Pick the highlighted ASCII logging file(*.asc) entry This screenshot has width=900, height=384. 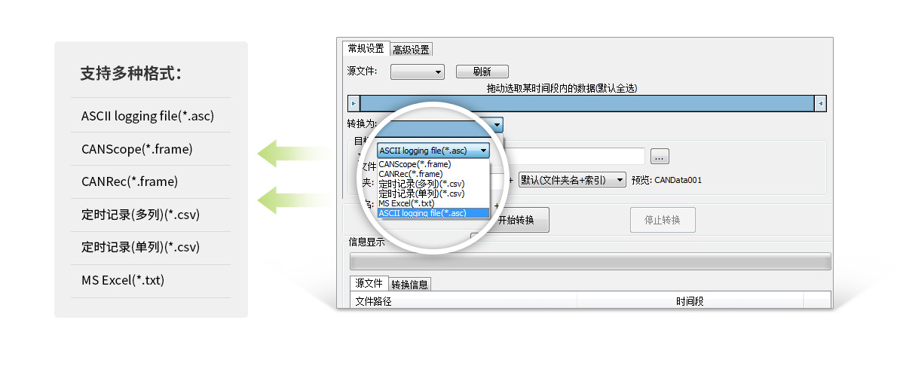point(422,213)
